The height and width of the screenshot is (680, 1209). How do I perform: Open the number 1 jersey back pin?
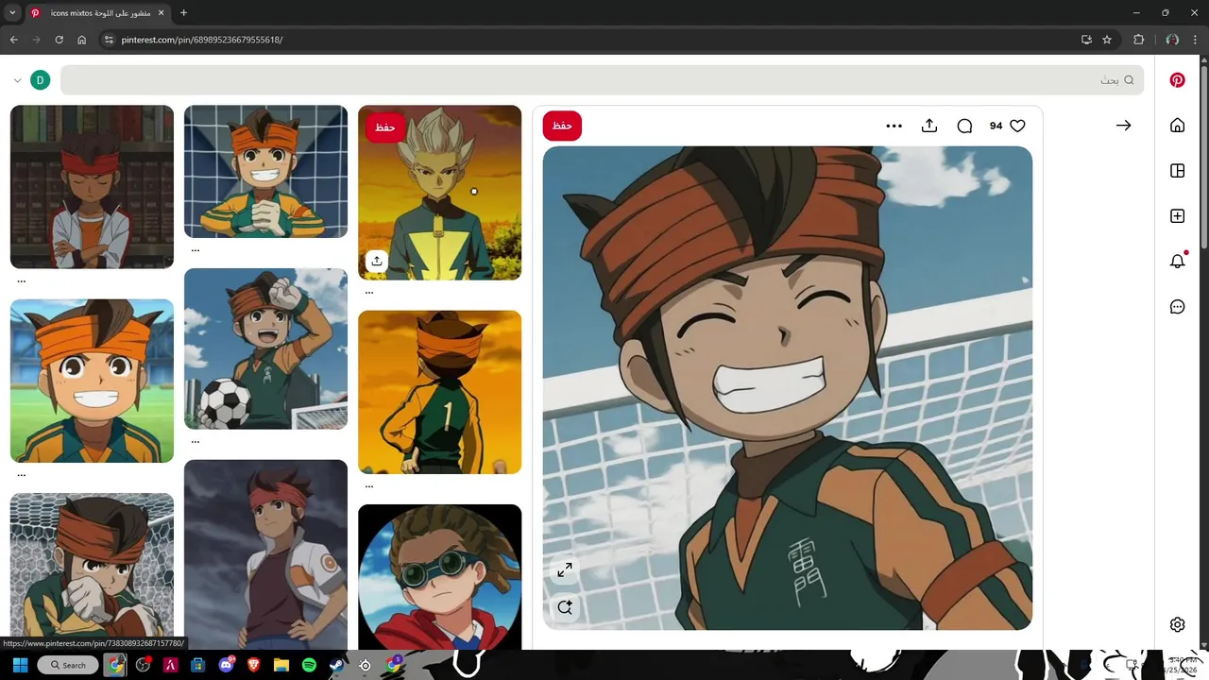tap(439, 392)
